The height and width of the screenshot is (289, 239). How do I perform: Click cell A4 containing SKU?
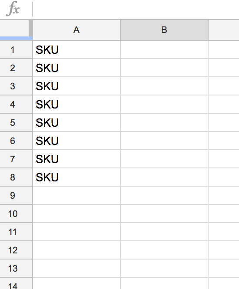[x=76, y=104]
